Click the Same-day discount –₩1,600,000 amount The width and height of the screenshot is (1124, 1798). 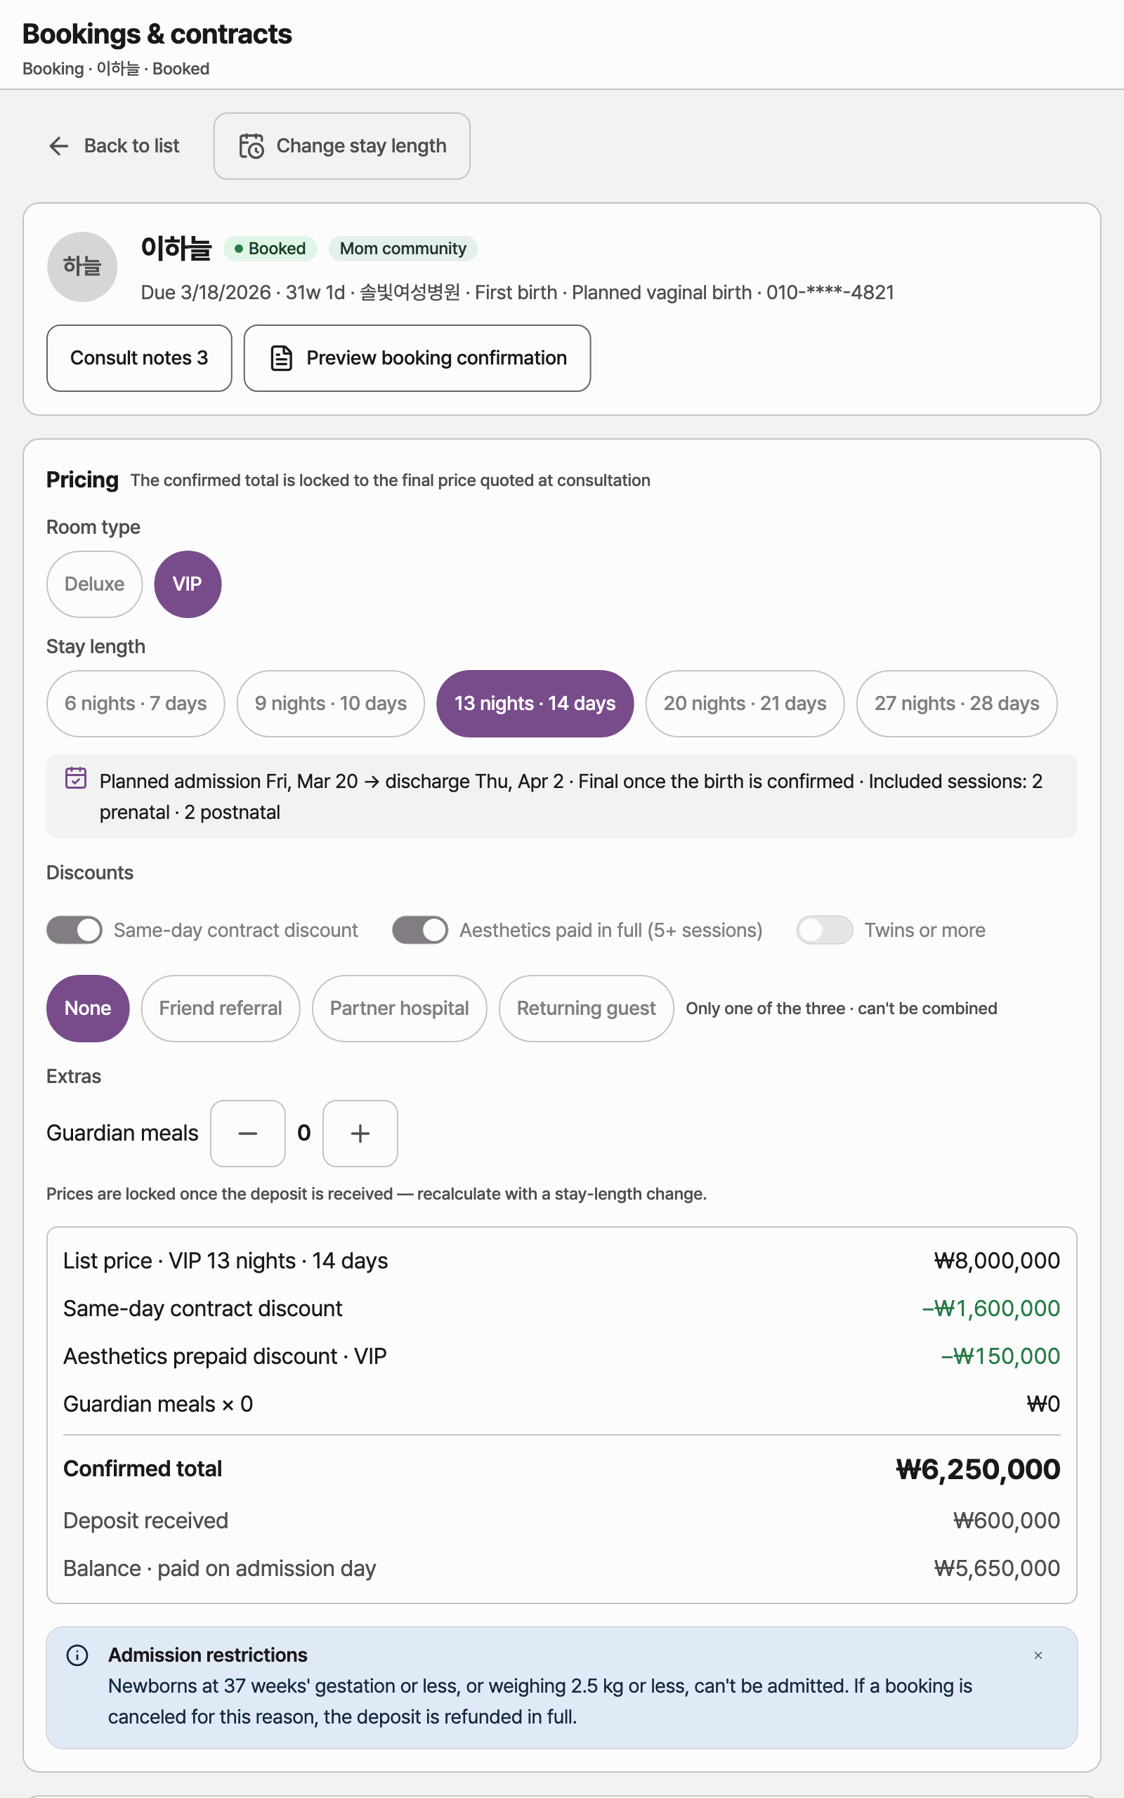(991, 1308)
